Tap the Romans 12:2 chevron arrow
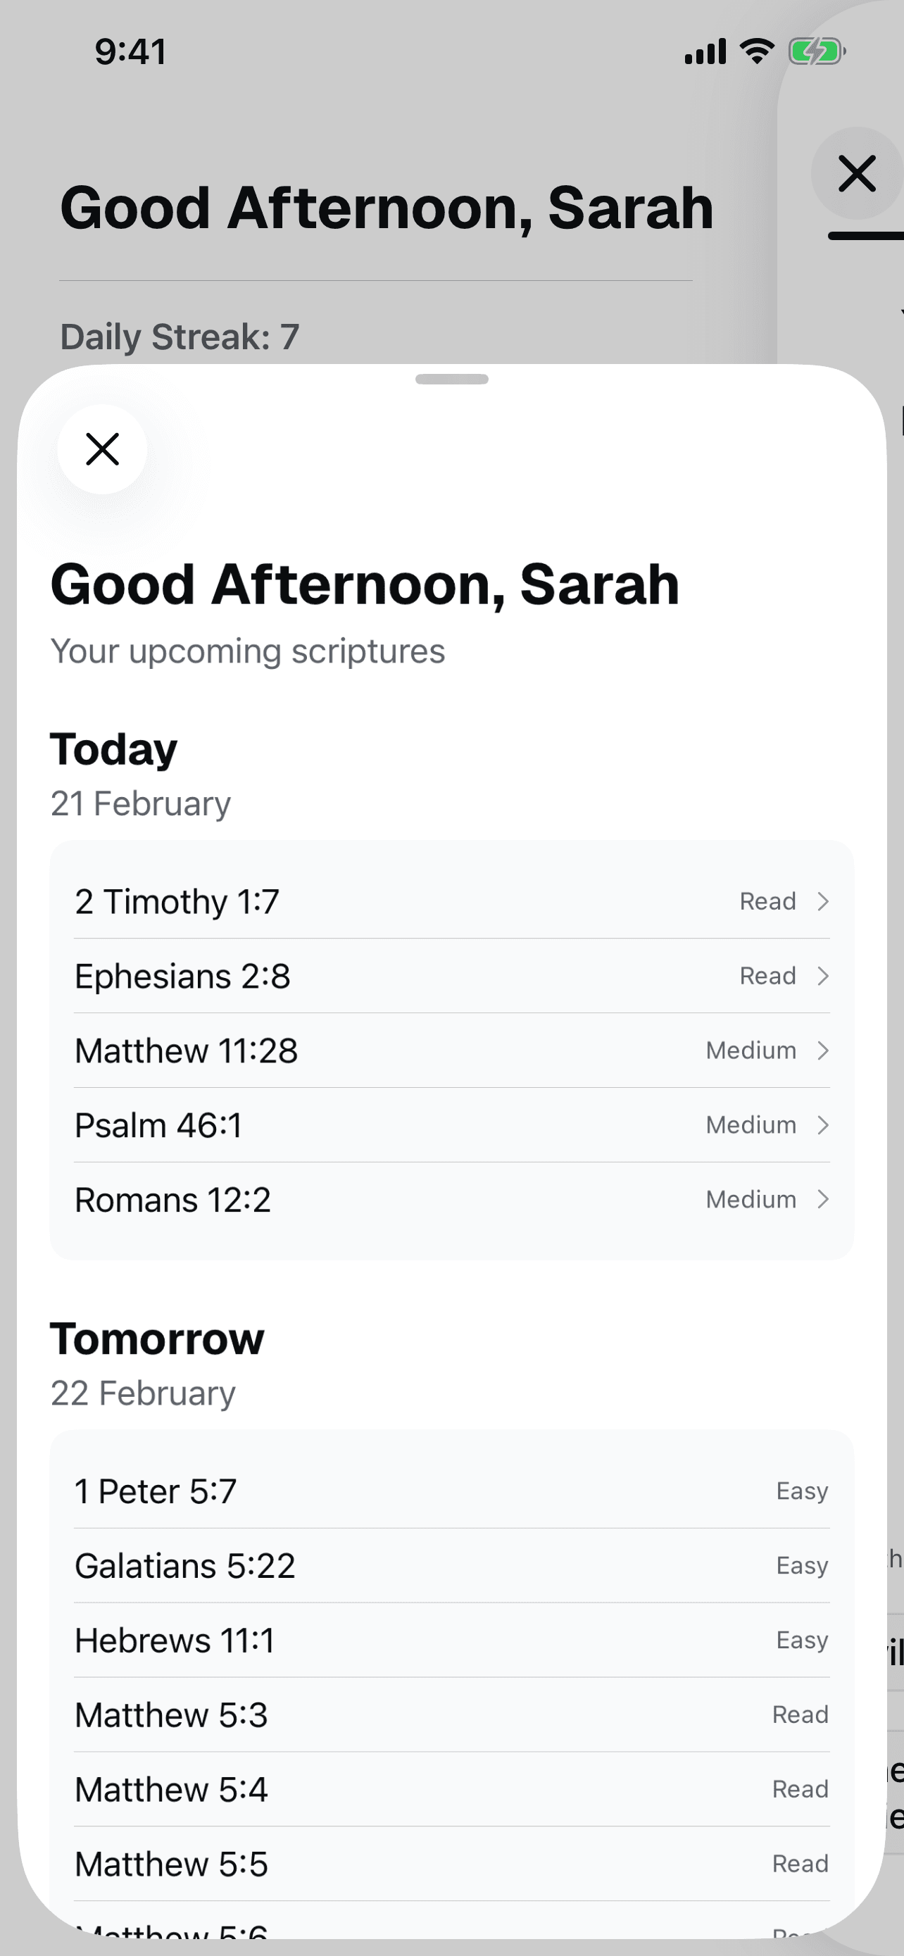 coord(823,1199)
